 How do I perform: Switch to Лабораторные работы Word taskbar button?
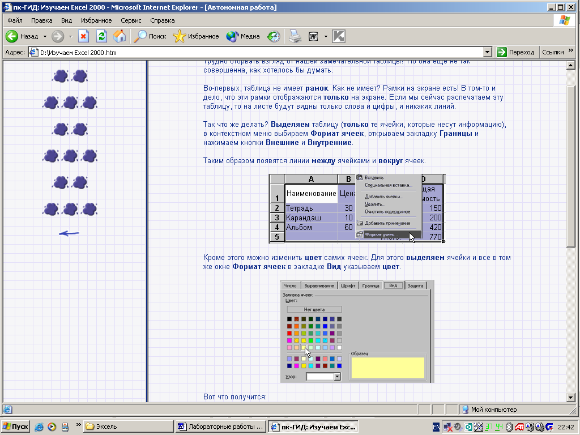[x=221, y=427]
